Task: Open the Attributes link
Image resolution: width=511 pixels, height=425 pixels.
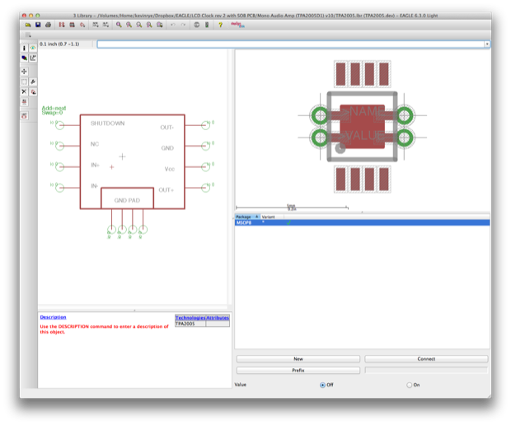Action: point(218,318)
